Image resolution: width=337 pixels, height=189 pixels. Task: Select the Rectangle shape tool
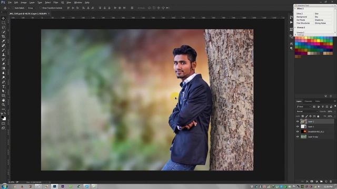3,96
